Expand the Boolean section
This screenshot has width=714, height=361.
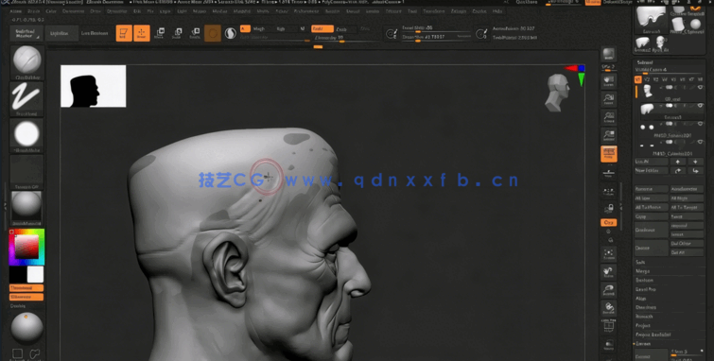644,281
